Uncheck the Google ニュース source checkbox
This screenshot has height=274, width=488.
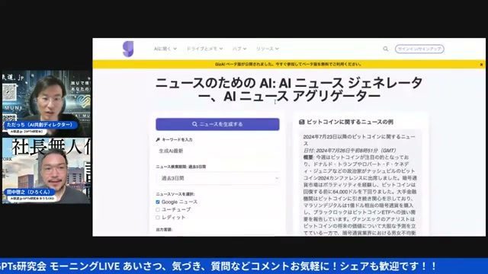(158, 202)
